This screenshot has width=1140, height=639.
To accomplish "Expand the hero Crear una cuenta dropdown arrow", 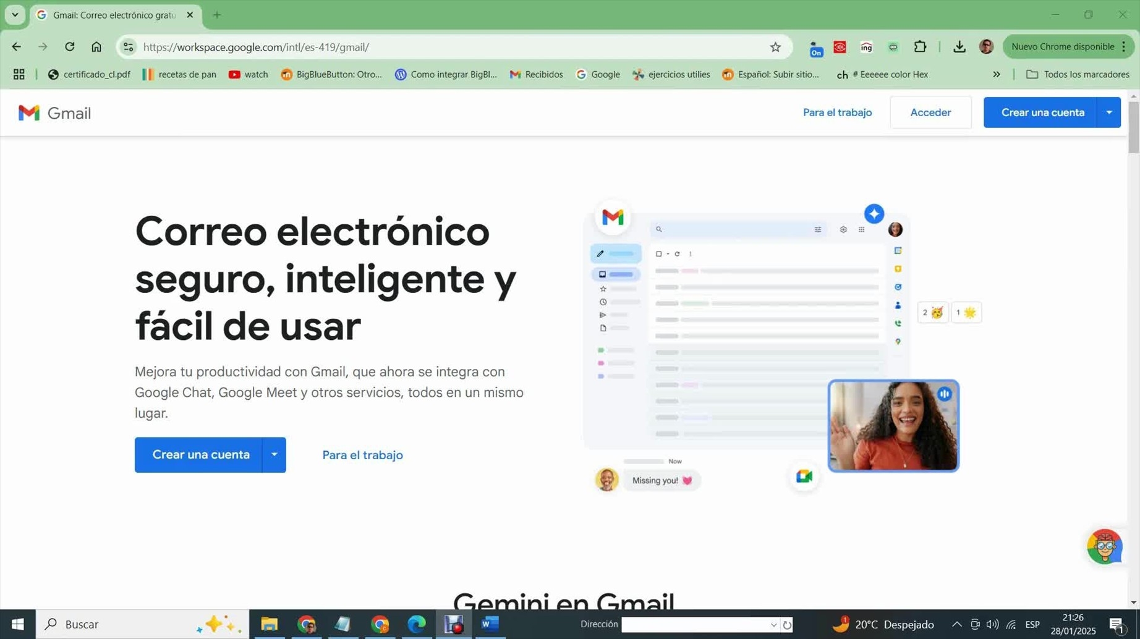I will [x=274, y=455].
